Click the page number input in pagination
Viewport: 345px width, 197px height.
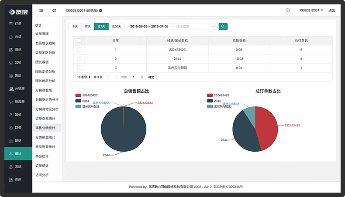134,77
